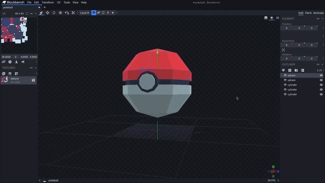Select the scissors Seam tool icon
The image size is (325, 183).
point(73,13)
